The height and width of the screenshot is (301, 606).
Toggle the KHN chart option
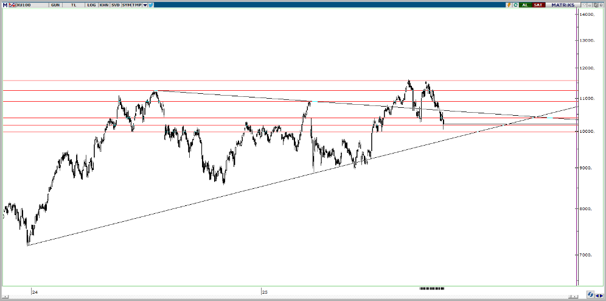tap(103, 4)
